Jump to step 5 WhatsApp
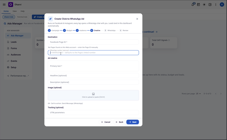The height and width of the screenshot is (140, 227). coord(110,31)
